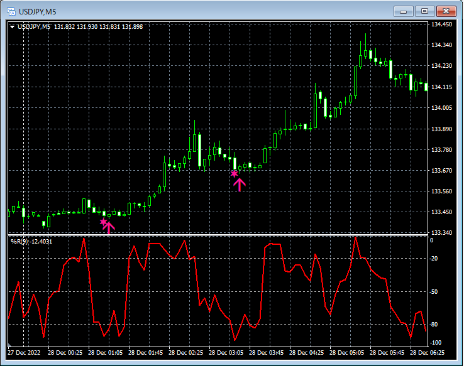Click the %R(9) -12.4031 indicator label
Screen dimensions: 464x366
pyautogui.click(x=31, y=241)
